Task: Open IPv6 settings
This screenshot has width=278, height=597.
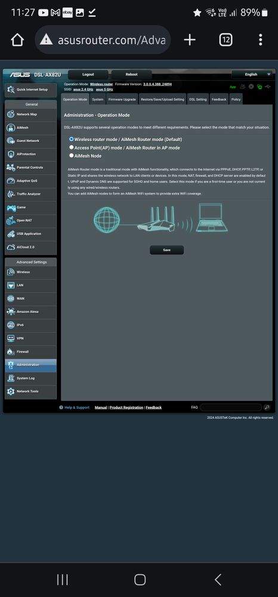Action: coord(31,325)
